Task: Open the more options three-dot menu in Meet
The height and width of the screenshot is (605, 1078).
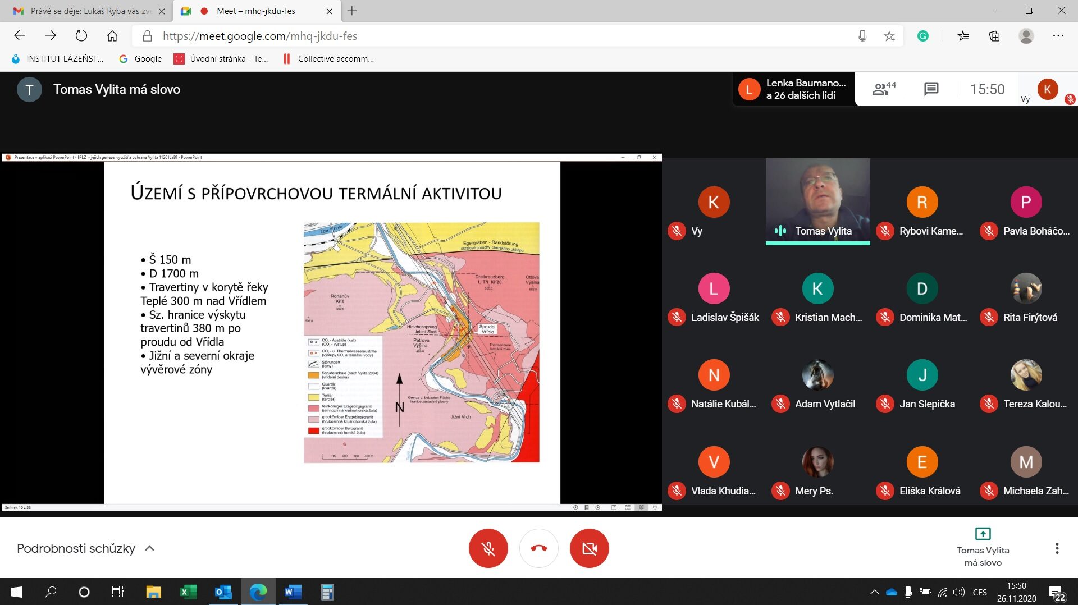Action: coord(1057,548)
